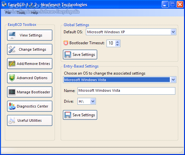The height and width of the screenshot is (155, 185).
Task: Expand the Default OS dropdown
Action: [173, 32]
